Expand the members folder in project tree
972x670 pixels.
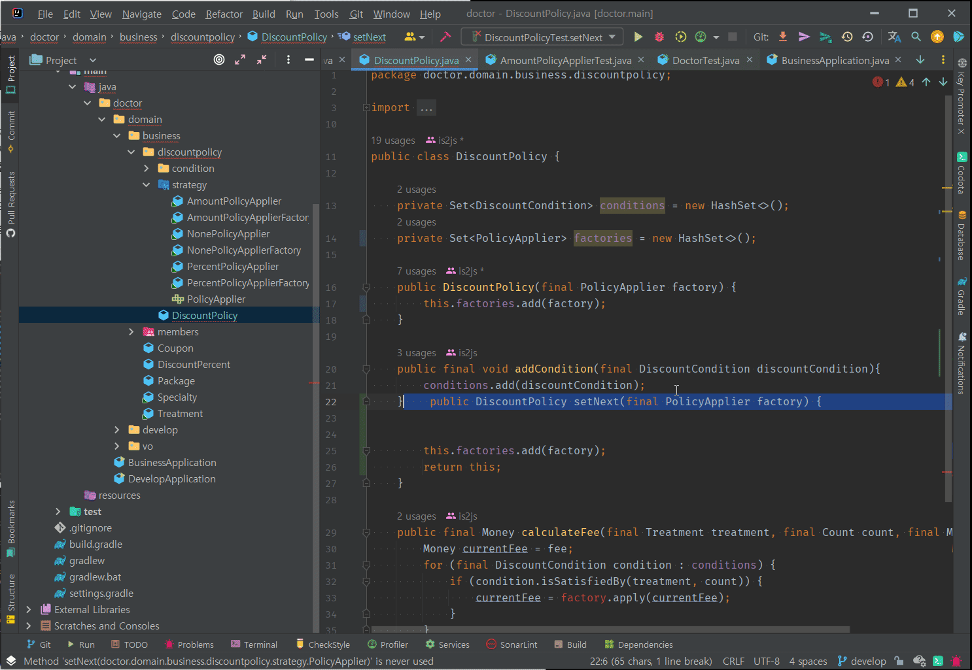[x=131, y=332]
